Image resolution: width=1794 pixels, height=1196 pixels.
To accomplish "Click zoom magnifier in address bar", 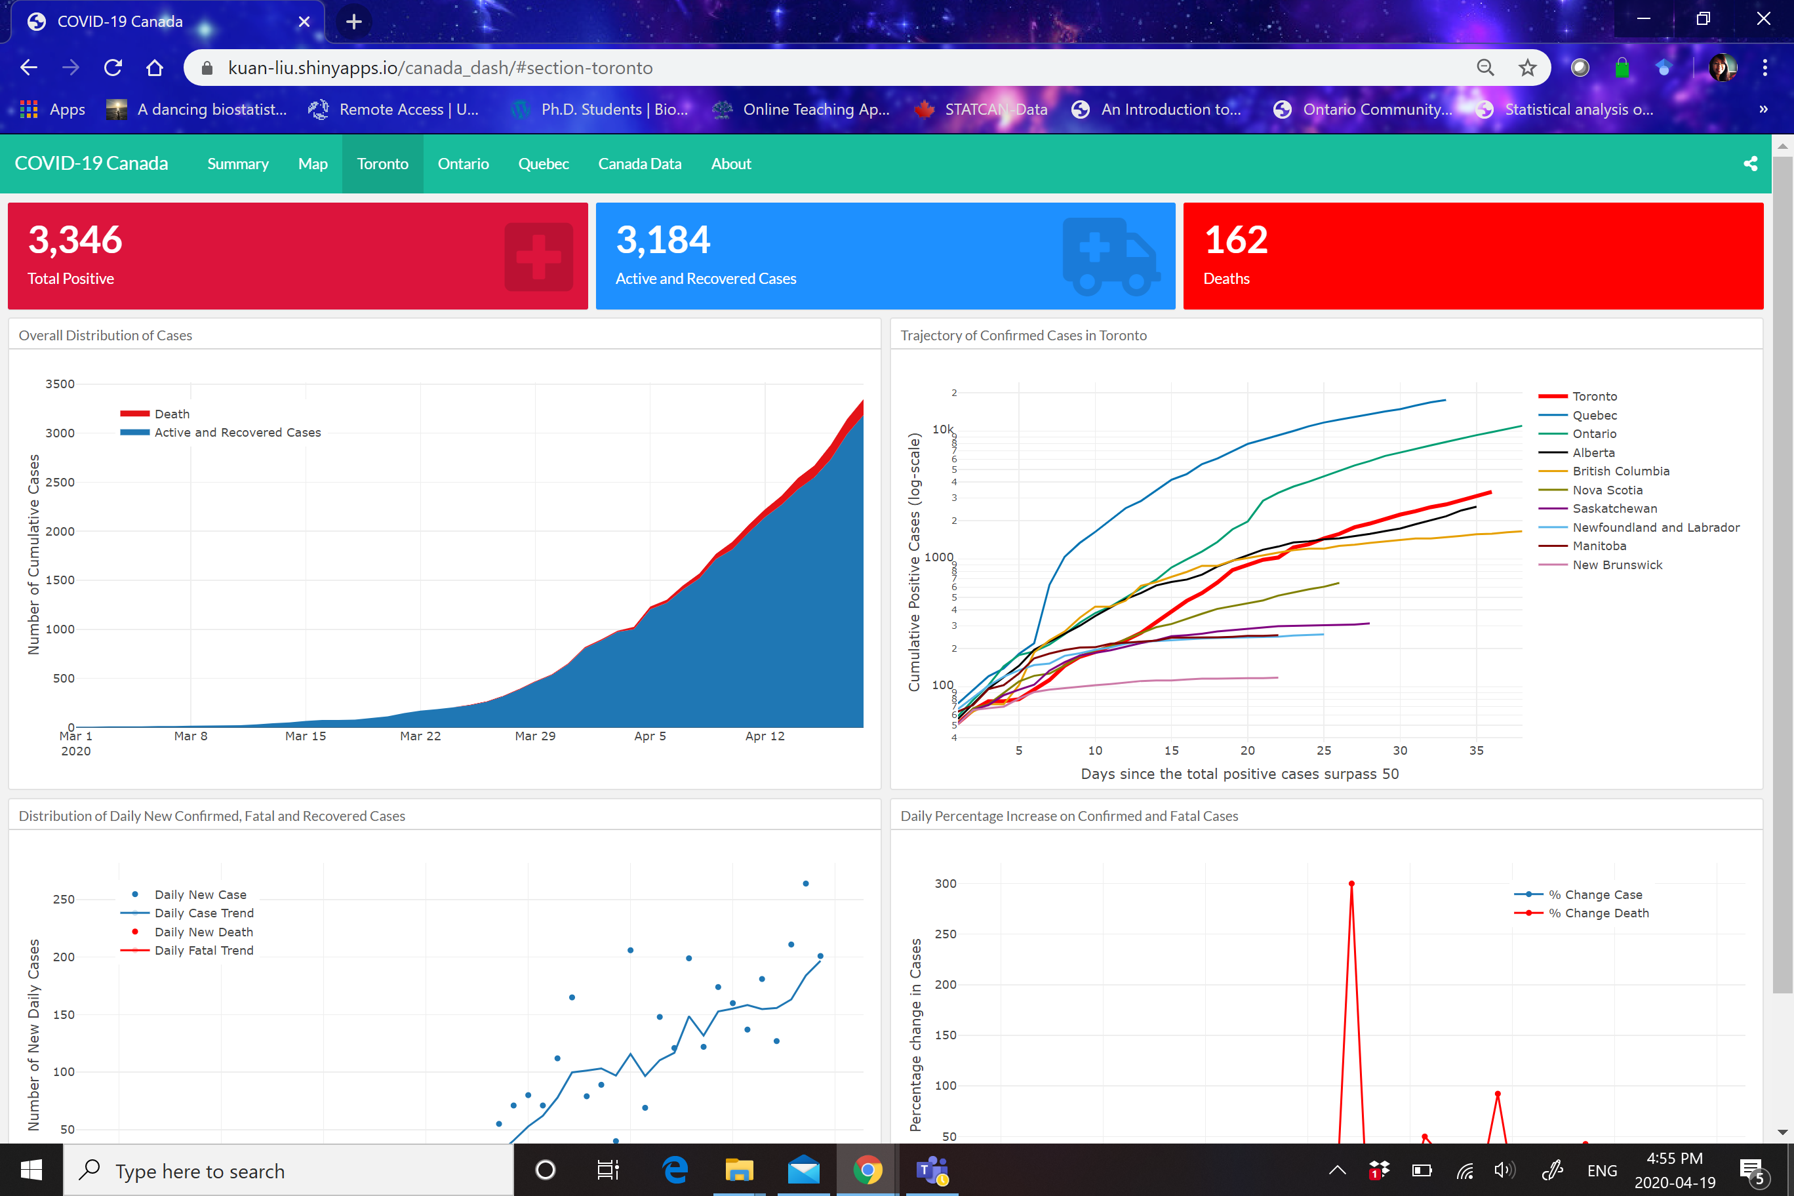I will (x=1485, y=68).
